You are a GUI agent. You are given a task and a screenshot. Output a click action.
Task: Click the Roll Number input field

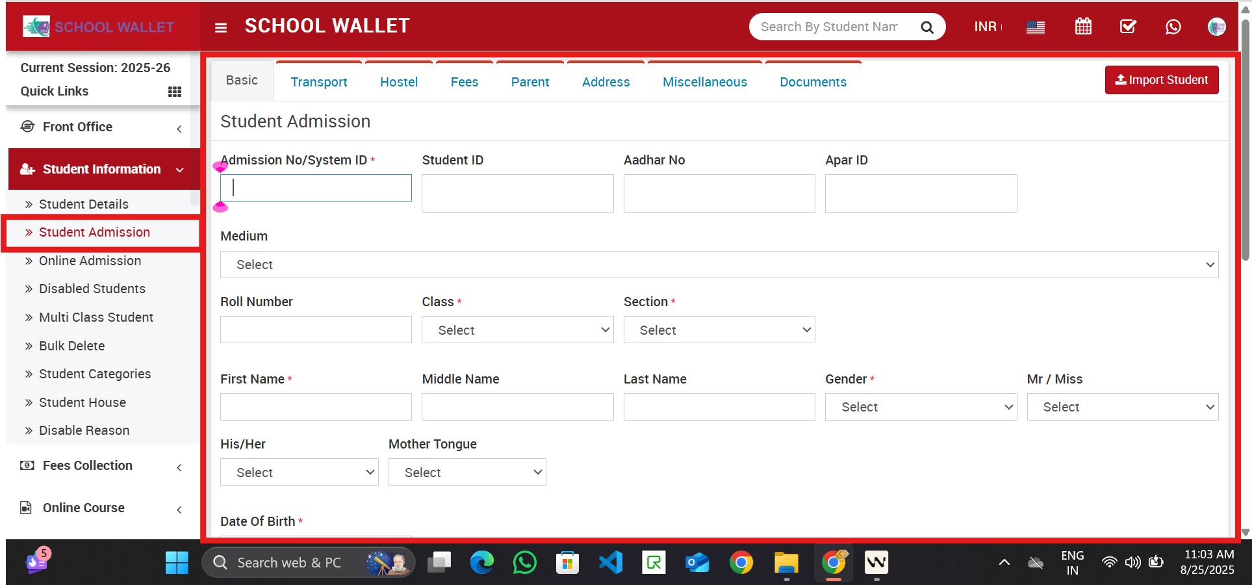coord(316,330)
